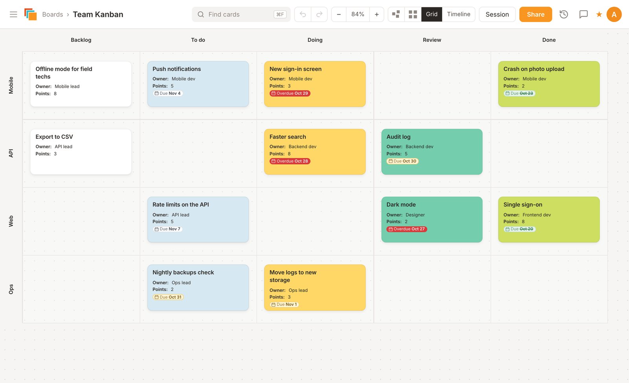Viewport: 629px width, 383px height.
Task: Open the hamburger menu
Action: pos(13,15)
